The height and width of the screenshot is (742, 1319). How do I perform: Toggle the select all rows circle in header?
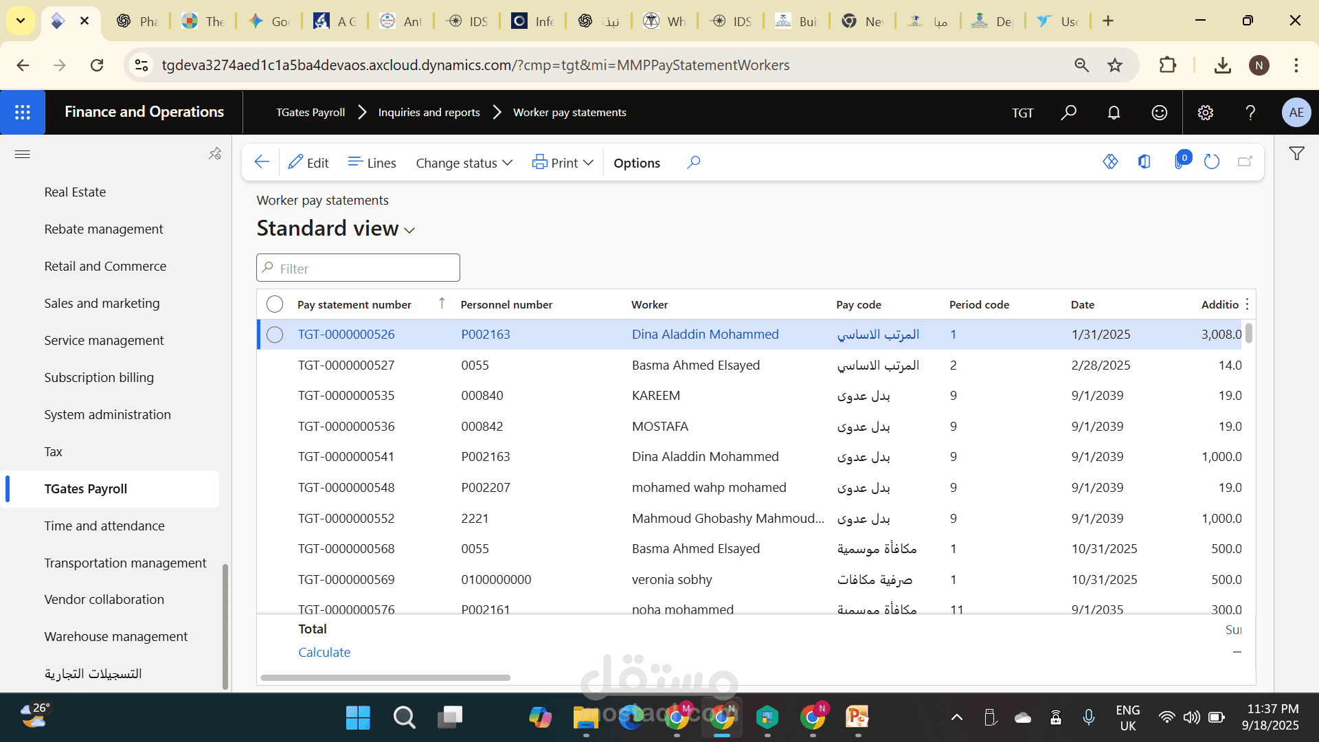[x=275, y=304]
